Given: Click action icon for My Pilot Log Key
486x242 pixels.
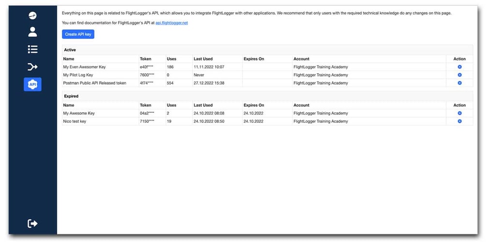Looking at the screenshot, I should [460, 75].
